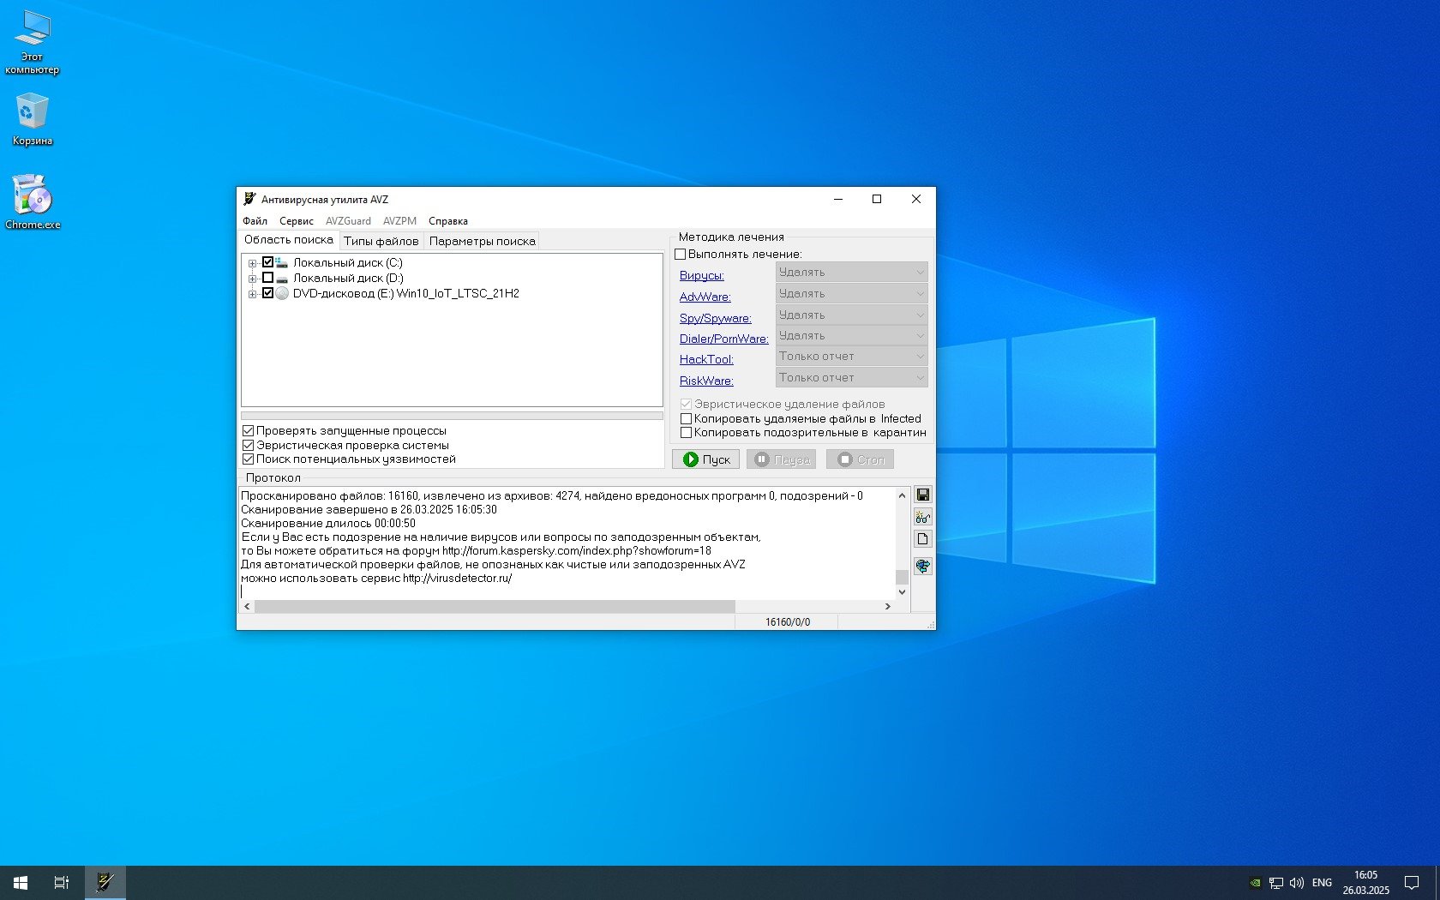
Task: Open the 'Сервис' menu
Action: [x=296, y=221]
